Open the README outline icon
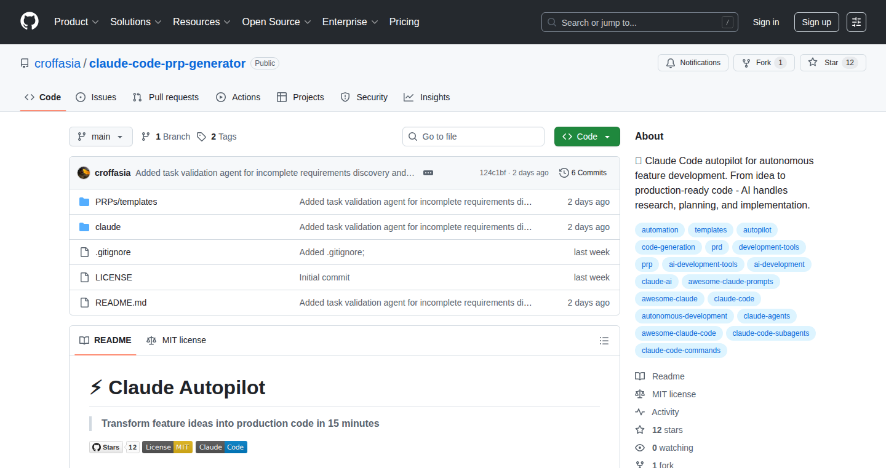This screenshot has height=468, width=886. (x=604, y=341)
